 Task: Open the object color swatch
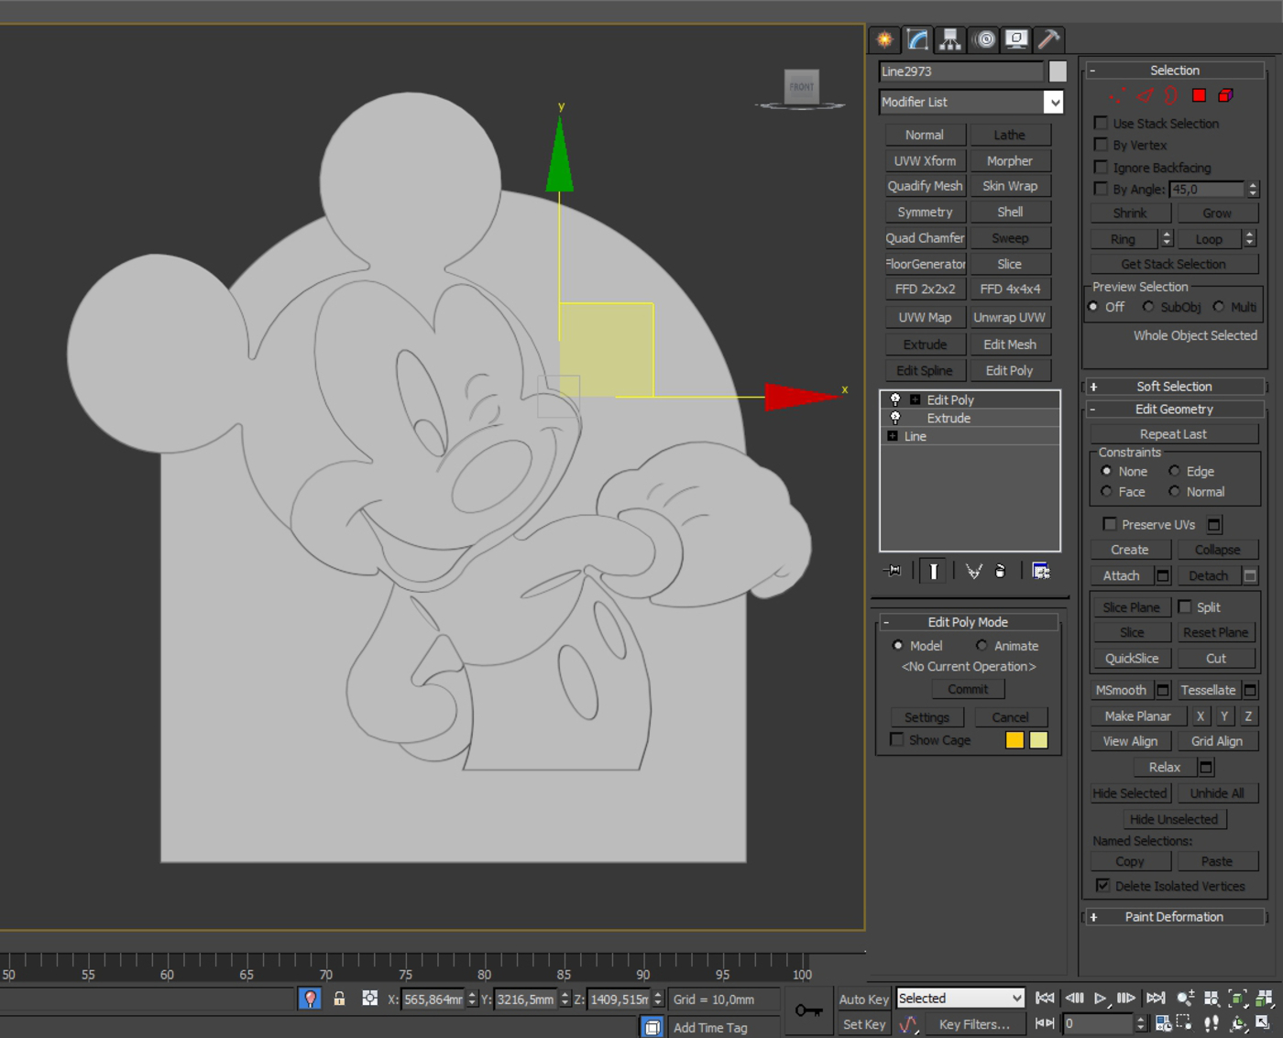pyautogui.click(x=1058, y=71)
